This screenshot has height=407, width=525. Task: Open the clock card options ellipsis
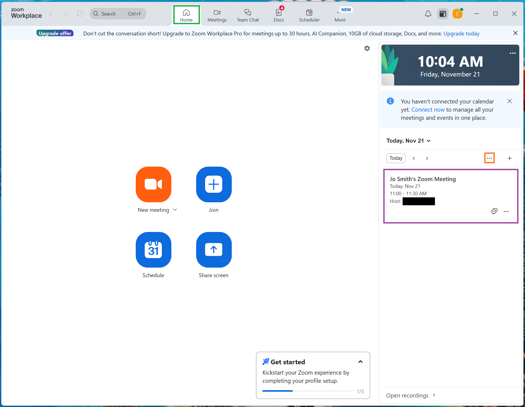pyautogui.click(x=513, y=53)
